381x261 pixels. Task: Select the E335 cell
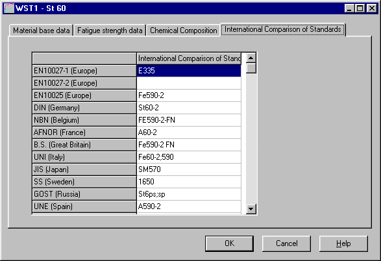[189, 71]
